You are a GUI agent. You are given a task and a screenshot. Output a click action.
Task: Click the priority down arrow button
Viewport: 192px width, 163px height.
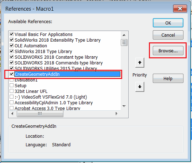140,87
